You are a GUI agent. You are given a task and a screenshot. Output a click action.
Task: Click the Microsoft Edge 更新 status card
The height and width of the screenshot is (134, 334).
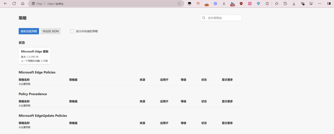(x=35, y=56)
